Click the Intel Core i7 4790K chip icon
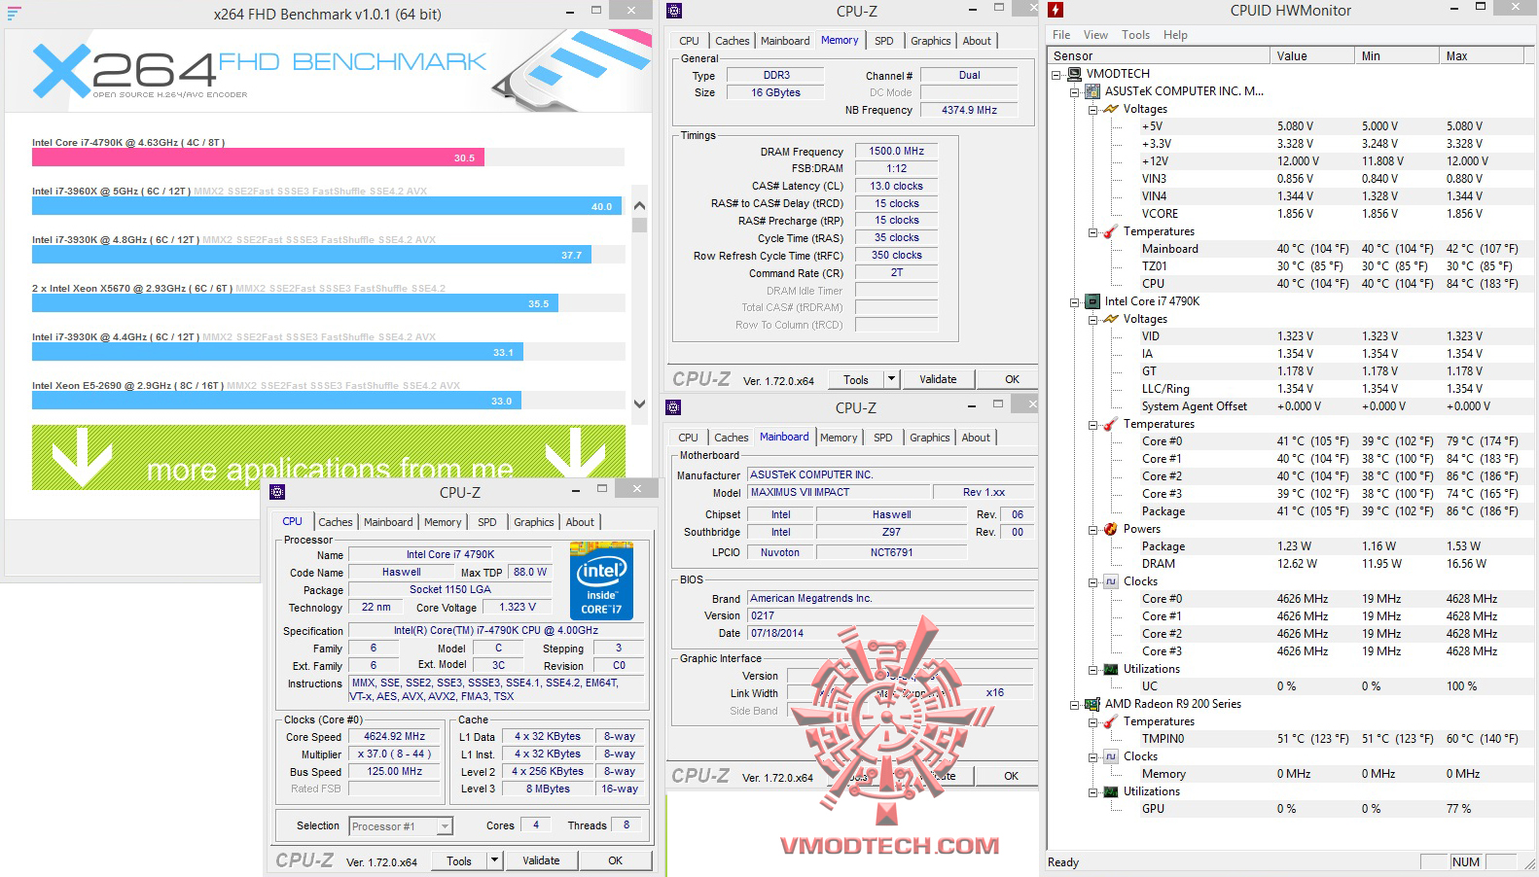Screen dimensions: 1539x877 point(1092,301)
